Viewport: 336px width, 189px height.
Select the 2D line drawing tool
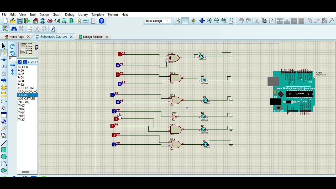click(4, 143)
